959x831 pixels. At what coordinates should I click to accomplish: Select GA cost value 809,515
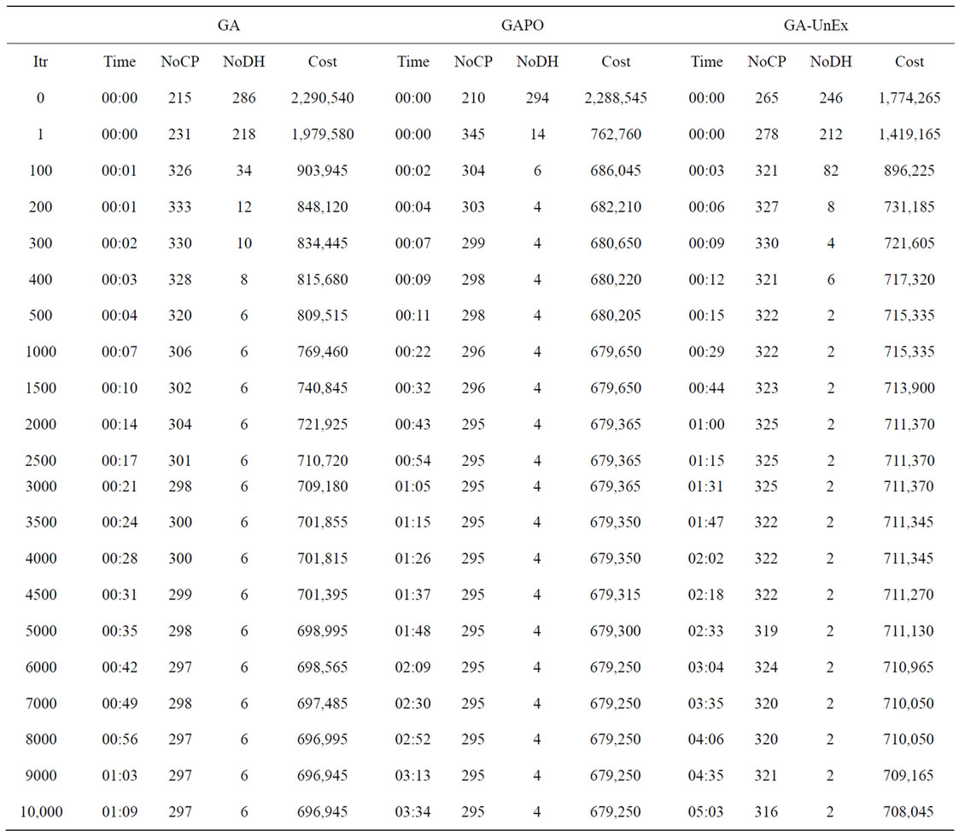click(x=322, y=316)
